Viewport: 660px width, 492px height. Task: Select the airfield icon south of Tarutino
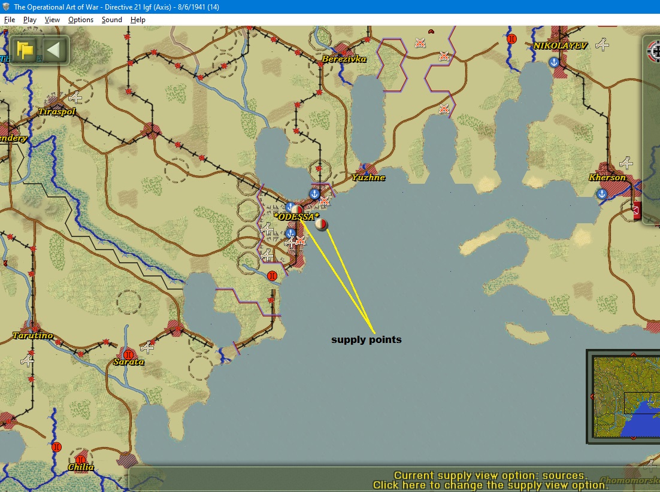(28, 361)
